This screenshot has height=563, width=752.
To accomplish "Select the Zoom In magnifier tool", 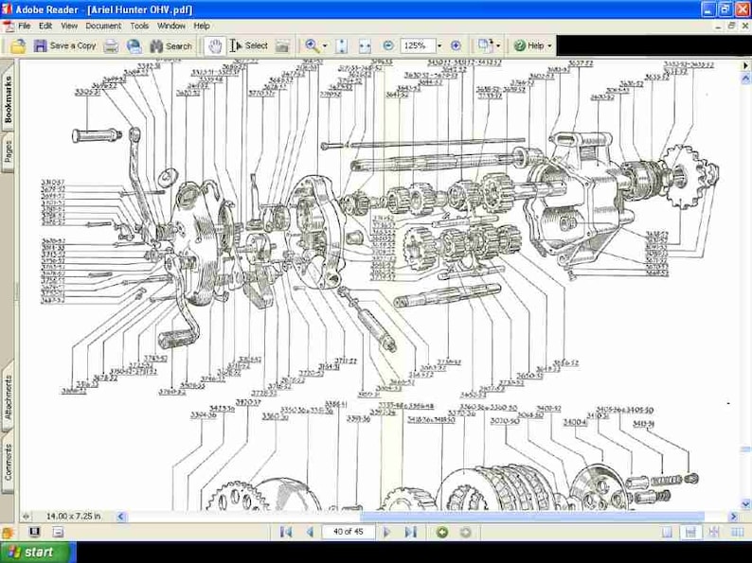I will coord(313,46).
